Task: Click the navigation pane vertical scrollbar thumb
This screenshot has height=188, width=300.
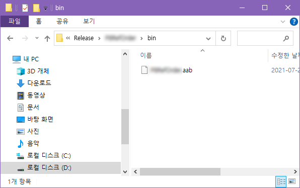Action: 125,127
